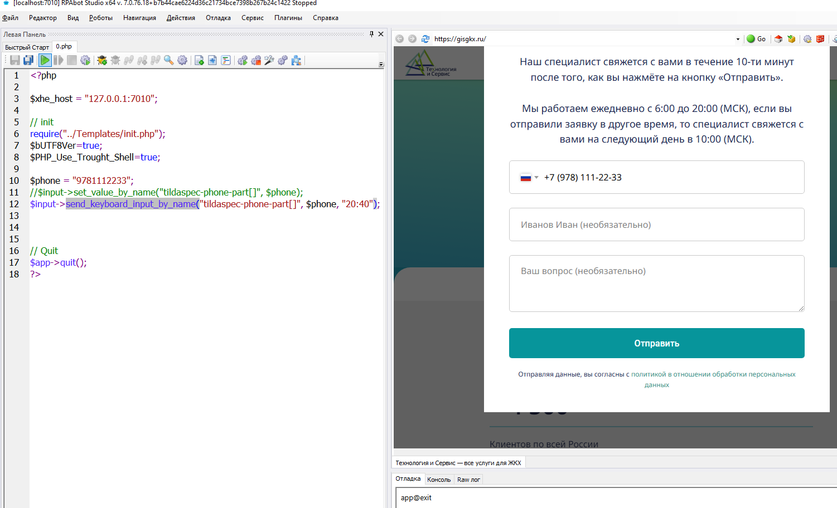Click the code formatting lines icon
The height and width of the screenshot is (508, 837).
pyautogui.click(x=226, y=60)
